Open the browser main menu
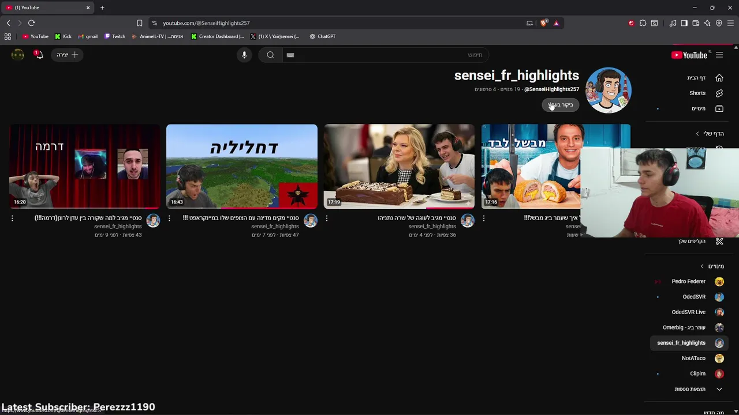Image resolution: width=739 pixels, height=415 pixels. click(x=730, y=23)
